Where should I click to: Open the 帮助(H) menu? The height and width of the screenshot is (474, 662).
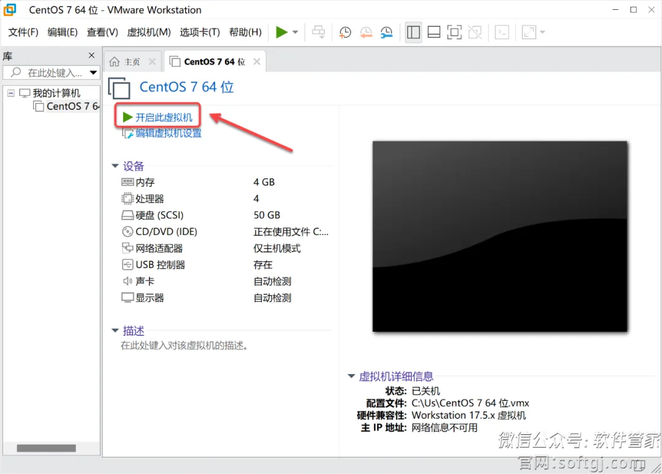[x=245, y=32]
